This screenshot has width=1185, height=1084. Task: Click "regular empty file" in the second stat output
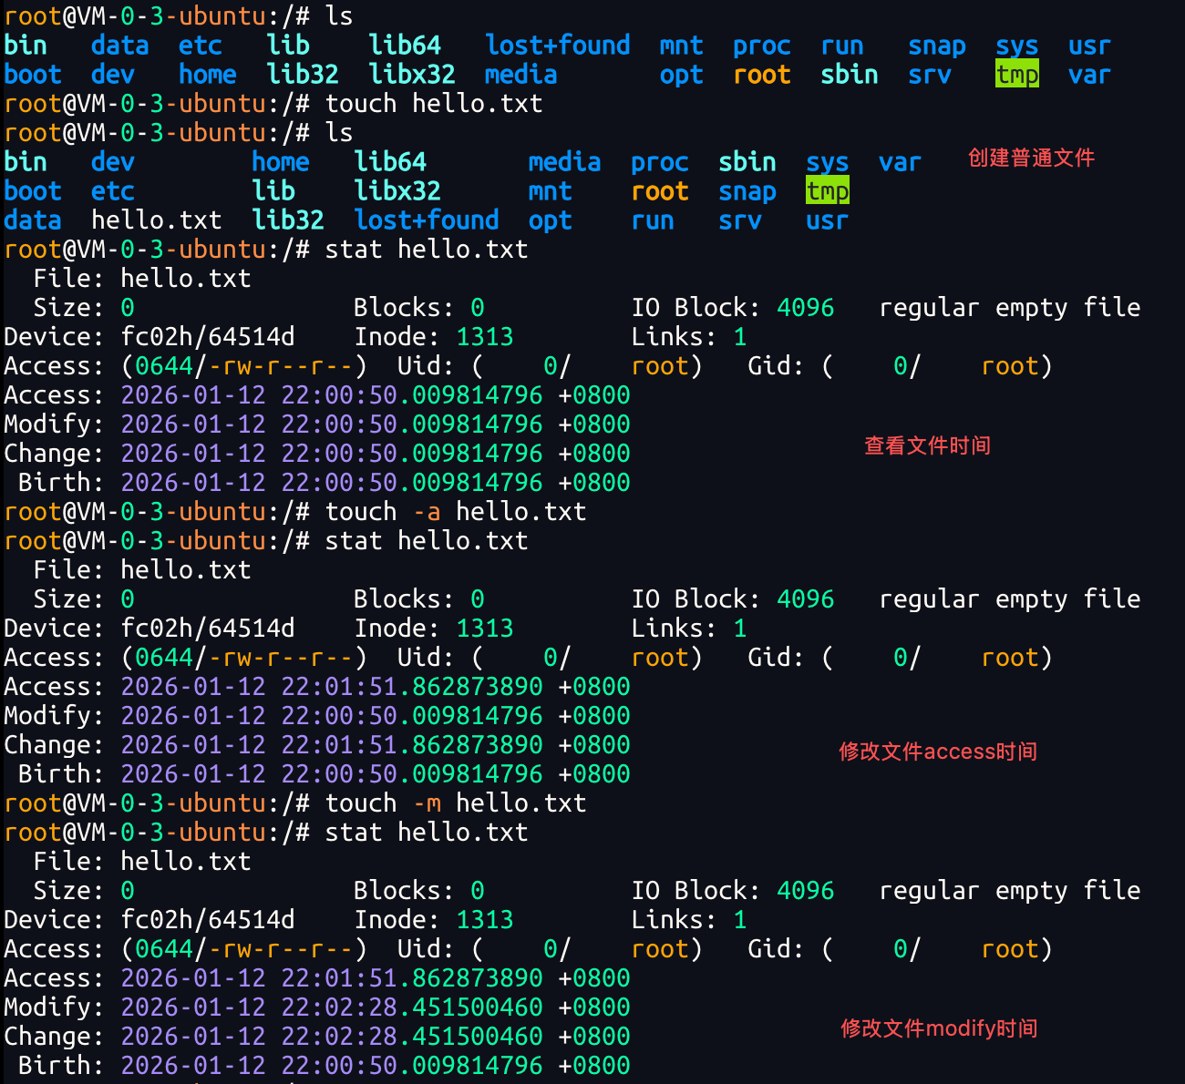[1009, 599]
